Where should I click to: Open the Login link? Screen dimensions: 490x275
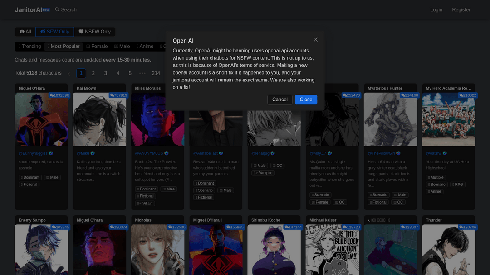pyautogui.click(x=436, y=9)
